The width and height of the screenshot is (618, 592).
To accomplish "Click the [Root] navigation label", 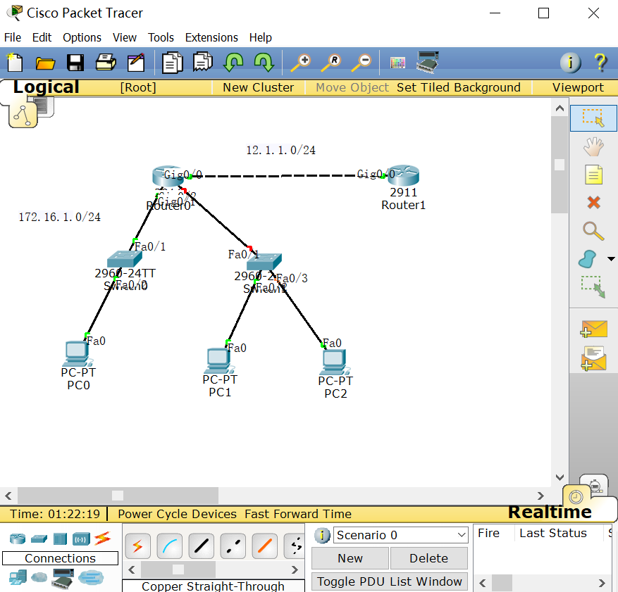I will (x=138, y=87).
